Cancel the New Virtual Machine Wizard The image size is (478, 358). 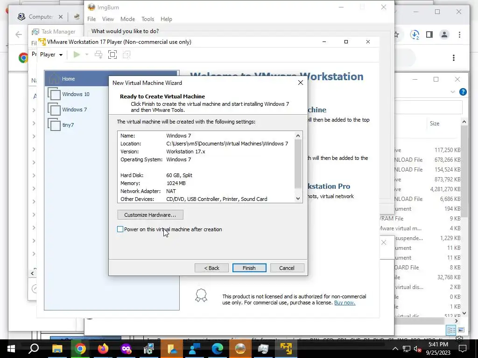[x=287, y=268]
